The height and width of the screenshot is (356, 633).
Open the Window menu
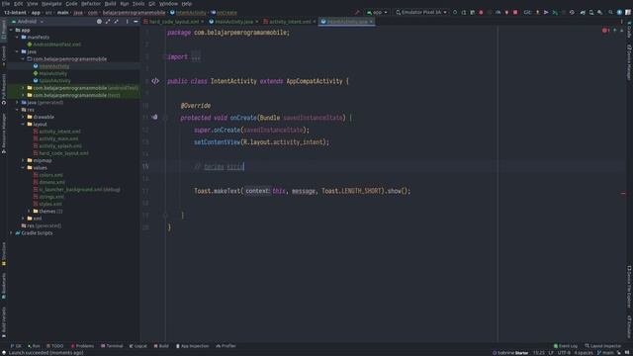pos(168,4)
